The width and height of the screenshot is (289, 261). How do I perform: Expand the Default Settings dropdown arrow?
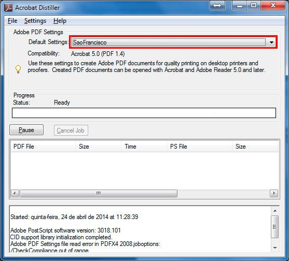pos(271,42)
